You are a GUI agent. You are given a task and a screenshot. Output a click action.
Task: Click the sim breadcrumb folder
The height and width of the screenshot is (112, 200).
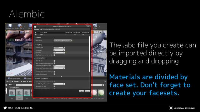[24, 82]
